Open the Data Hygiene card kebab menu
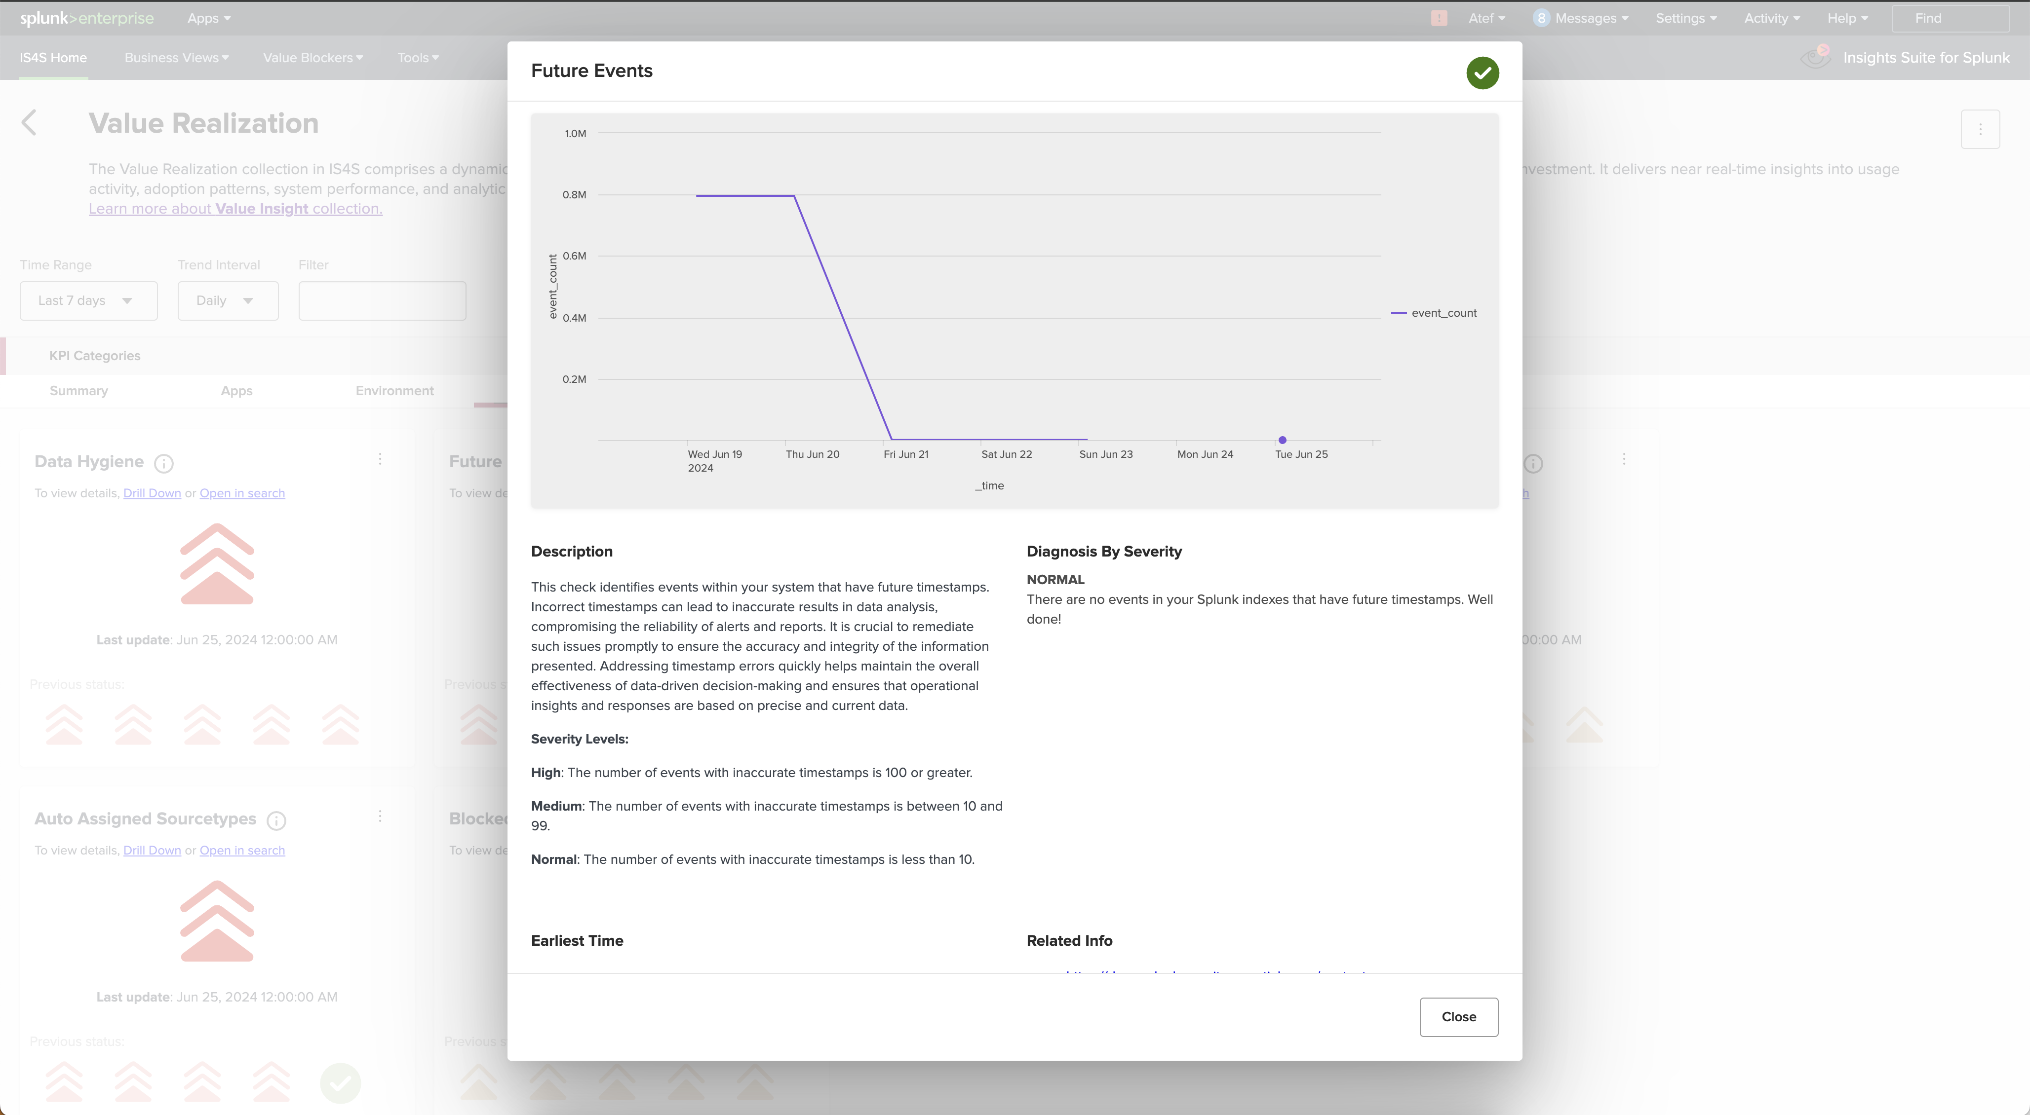Screen dimensions: 2030x1115 coord(380,459)
